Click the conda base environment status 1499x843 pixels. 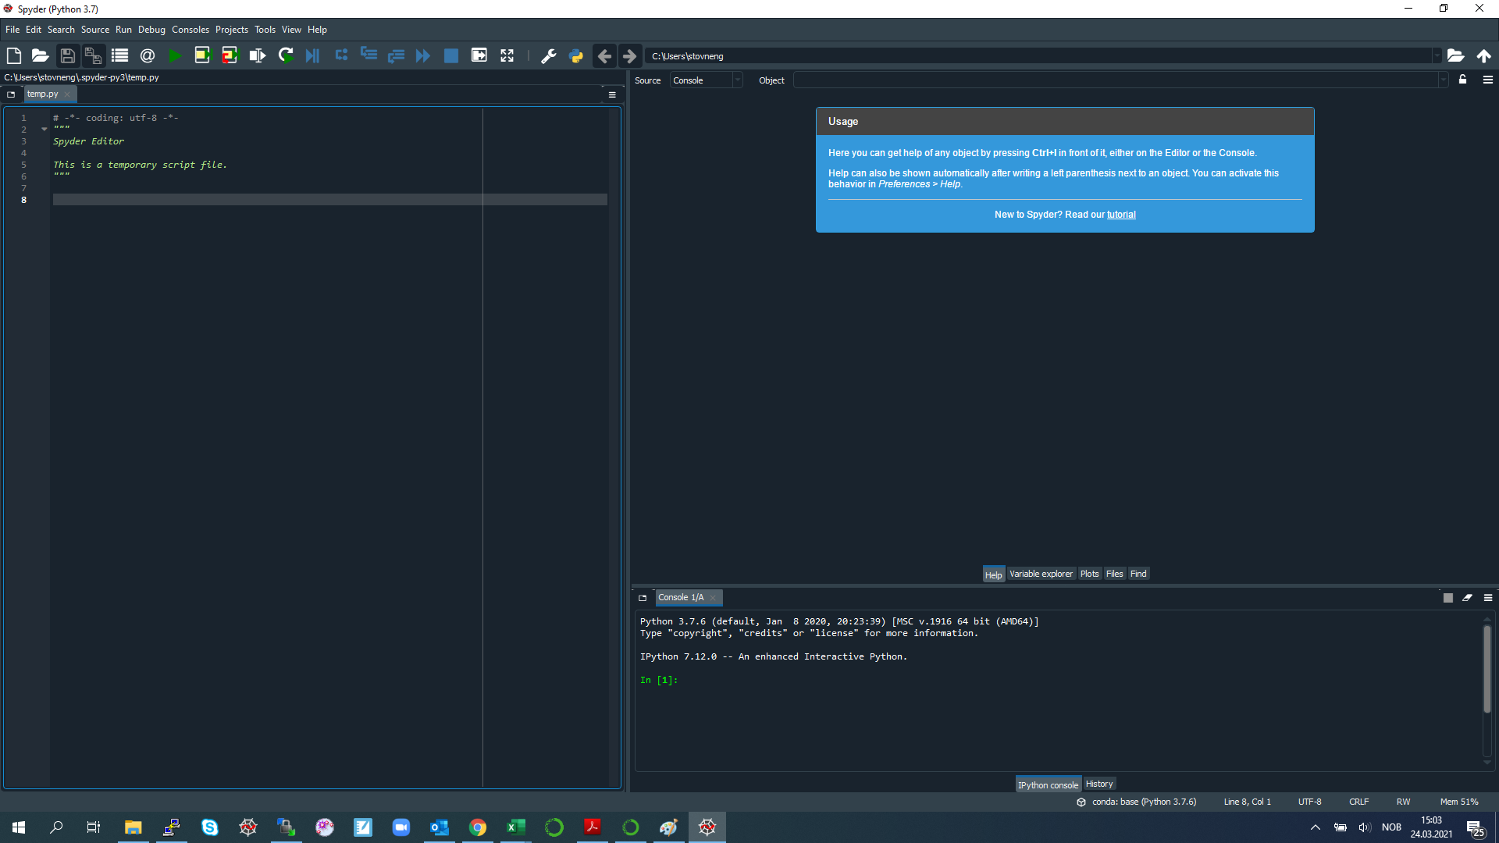[1137, 802]
